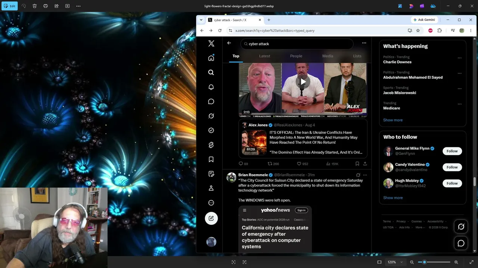Share the image from Photos toolbar
Screen dimensions: 478x268
[56, 6]
